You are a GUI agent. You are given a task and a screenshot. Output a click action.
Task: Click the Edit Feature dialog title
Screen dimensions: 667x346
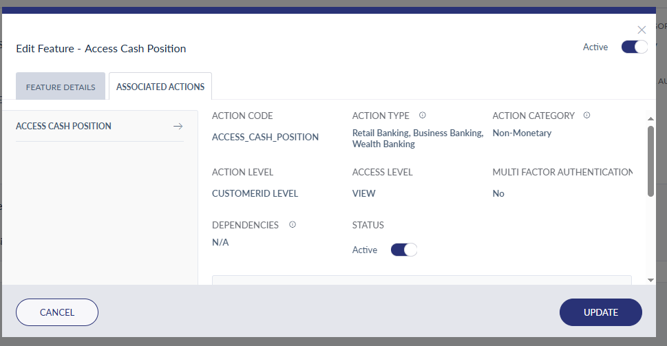pyautogui.click(x=100, y=48)
